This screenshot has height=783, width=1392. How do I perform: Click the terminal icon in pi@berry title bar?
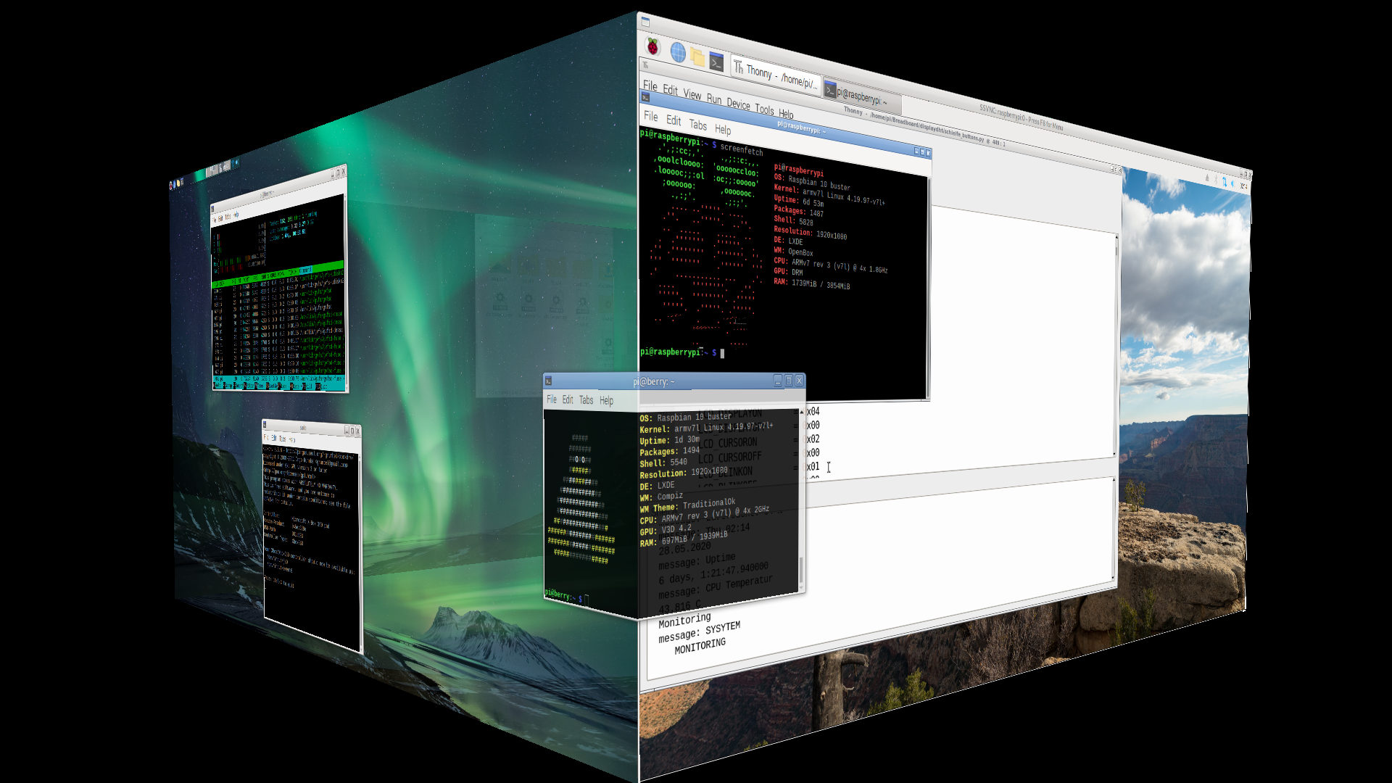pos(549,381)
